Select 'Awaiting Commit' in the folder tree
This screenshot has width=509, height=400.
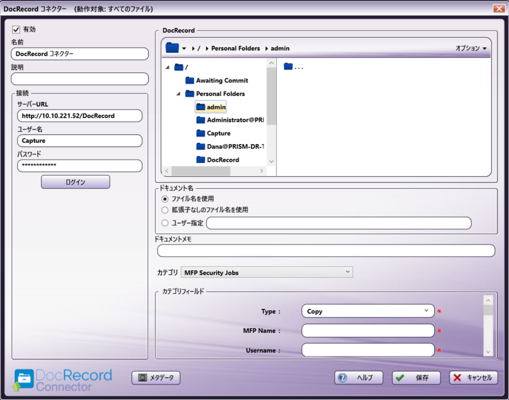pos(222,80)
